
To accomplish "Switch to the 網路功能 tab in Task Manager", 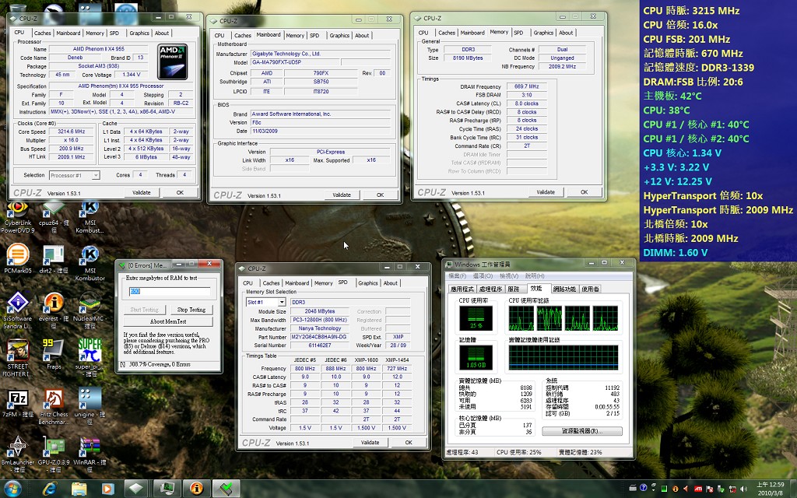I will pos(564,289).
